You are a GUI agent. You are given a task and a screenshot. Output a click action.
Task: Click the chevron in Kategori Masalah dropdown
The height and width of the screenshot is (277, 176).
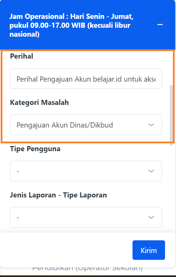coord(151,125)
